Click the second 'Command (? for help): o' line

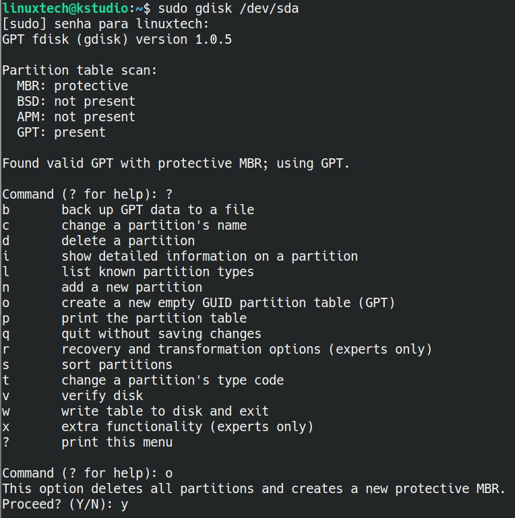click(x=88, y=474)
